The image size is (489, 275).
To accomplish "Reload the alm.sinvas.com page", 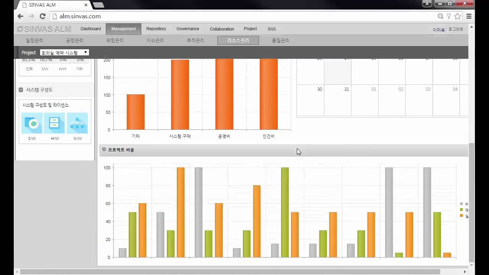I will (x=42, y=16).
